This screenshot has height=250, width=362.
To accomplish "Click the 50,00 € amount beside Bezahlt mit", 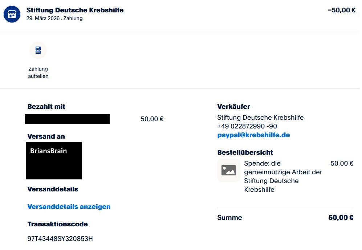I will coord(152,119).
